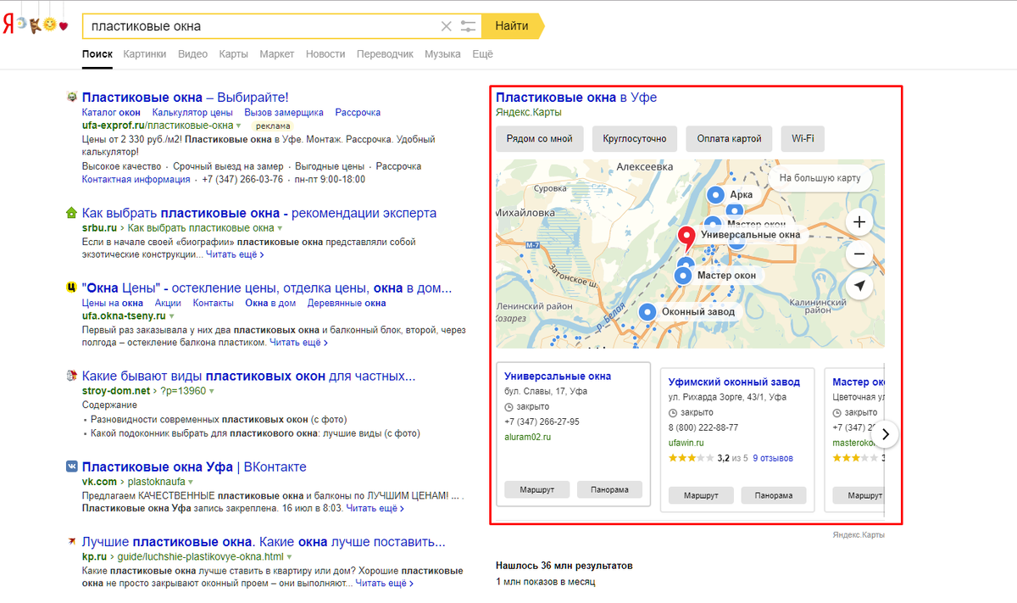Expand Окна Цены snippet via Читать ещё
Screen dimensions: 1017x603
click(x=299, y=343)
